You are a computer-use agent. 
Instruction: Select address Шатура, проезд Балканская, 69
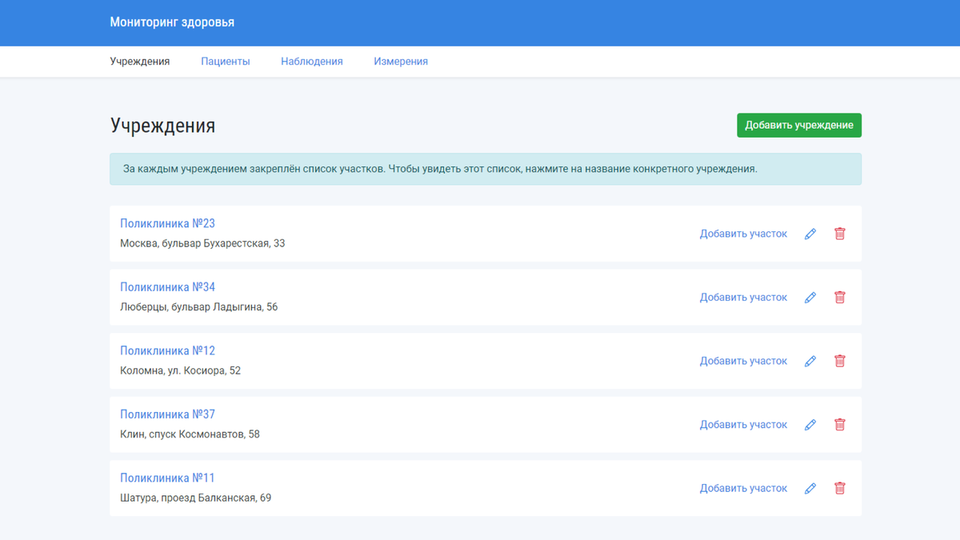195,498
